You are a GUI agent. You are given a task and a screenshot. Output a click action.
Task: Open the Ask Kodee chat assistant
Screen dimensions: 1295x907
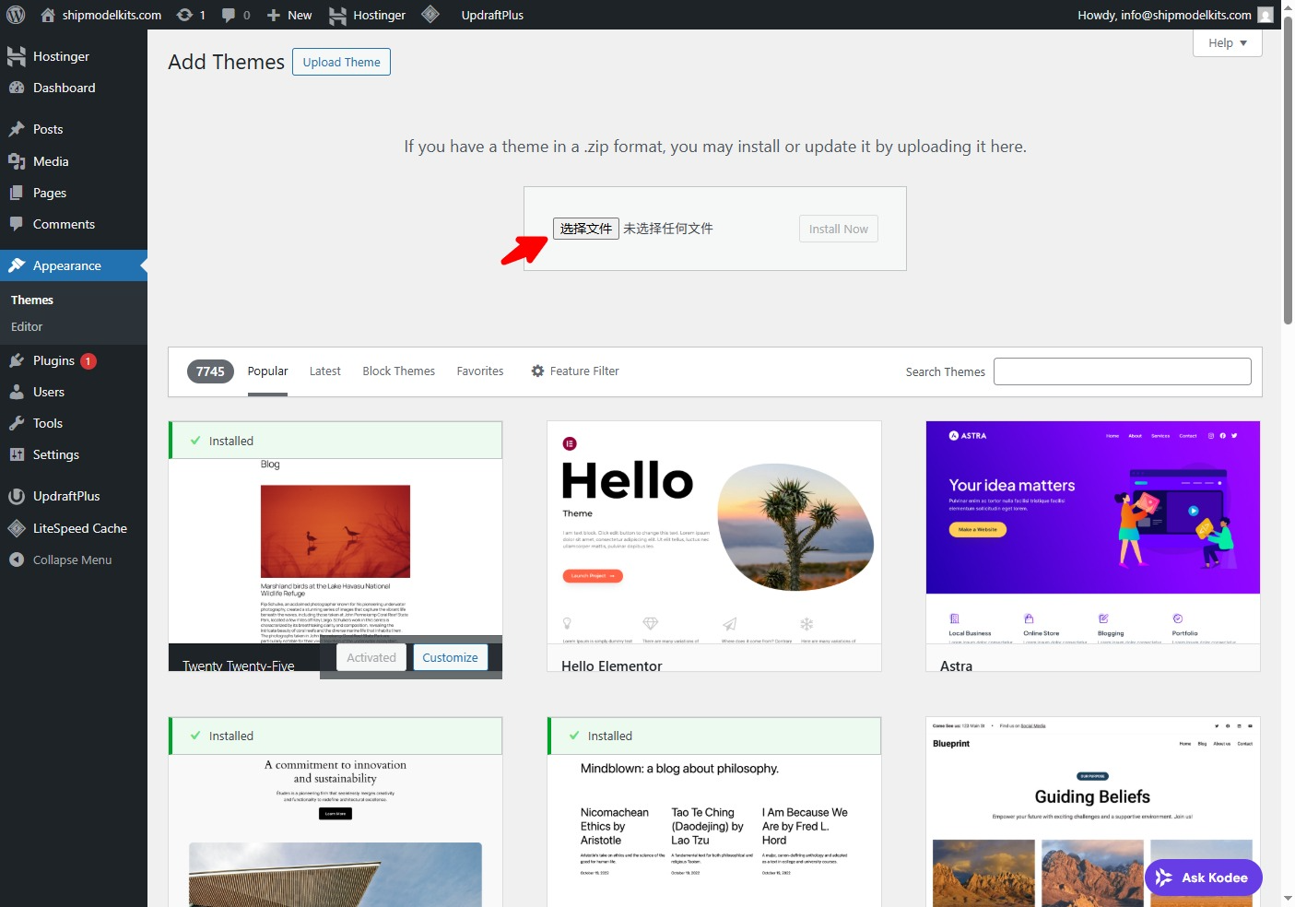coord(1203,878)
